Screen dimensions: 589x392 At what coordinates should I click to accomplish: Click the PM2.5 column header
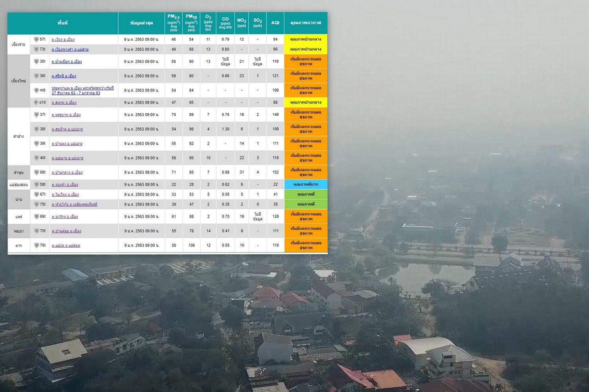tap(174, 23)
